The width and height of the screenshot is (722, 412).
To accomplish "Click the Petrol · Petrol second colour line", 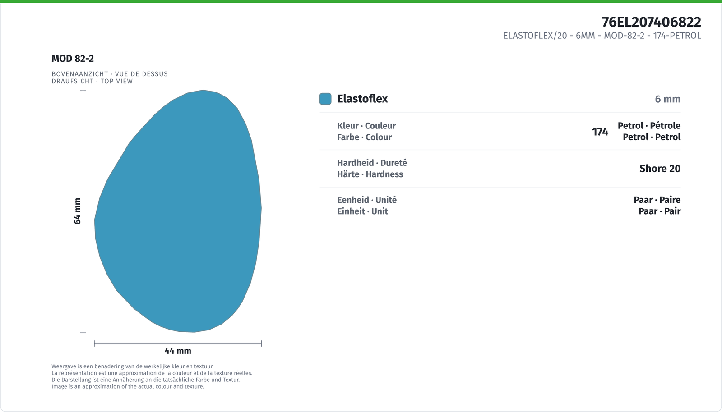I will [x=652, y=137].
